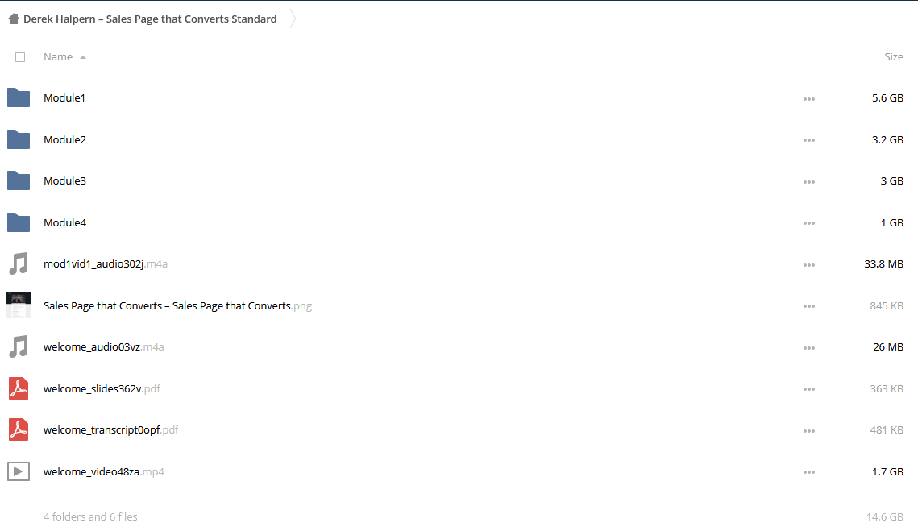
Task: Open the welcome_audio03vz.m4a file
Action: 104,347
